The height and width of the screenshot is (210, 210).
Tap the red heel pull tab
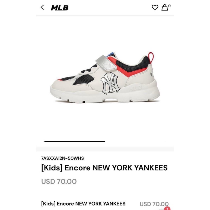[x=151, y=57]
